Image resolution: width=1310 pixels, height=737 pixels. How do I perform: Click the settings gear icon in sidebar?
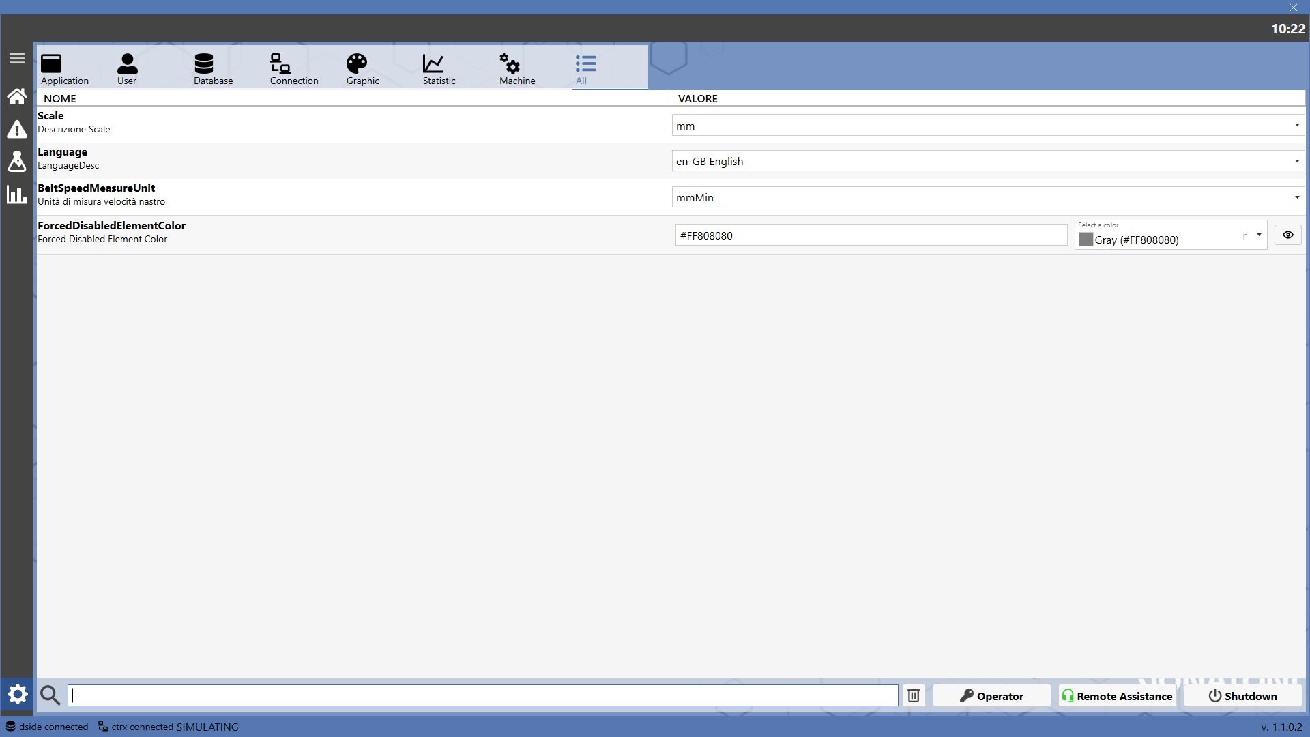coord(17,695)
